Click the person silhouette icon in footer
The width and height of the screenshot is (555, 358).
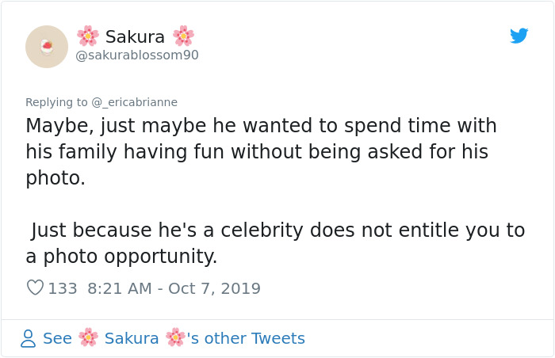click(x=28, y=339)
